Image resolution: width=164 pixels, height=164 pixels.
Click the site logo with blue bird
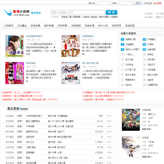pyautogui.click(x=17, y=13)
